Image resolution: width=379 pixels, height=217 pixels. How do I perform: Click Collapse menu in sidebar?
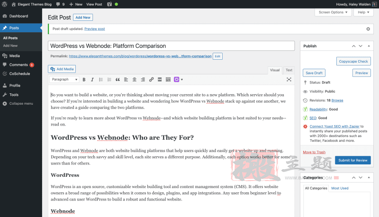tap(21, 103)
